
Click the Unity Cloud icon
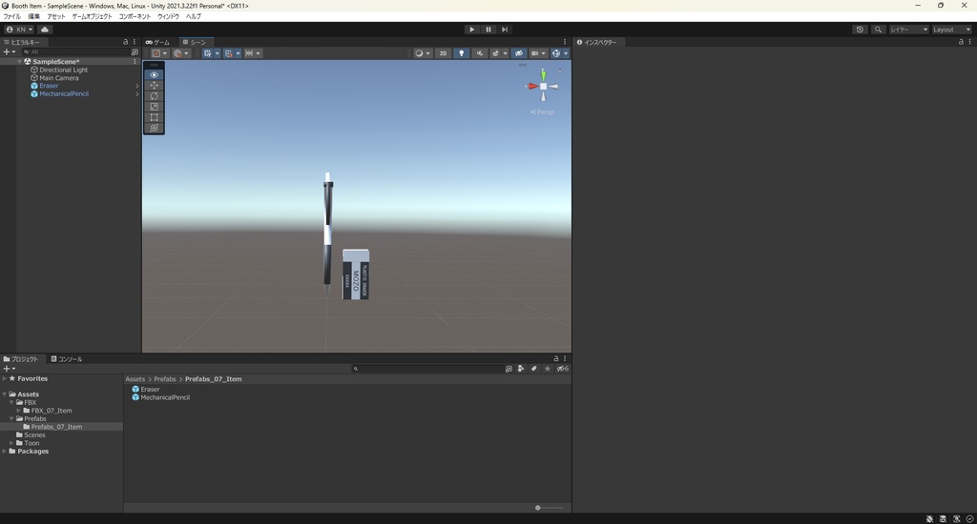(45, 30)
